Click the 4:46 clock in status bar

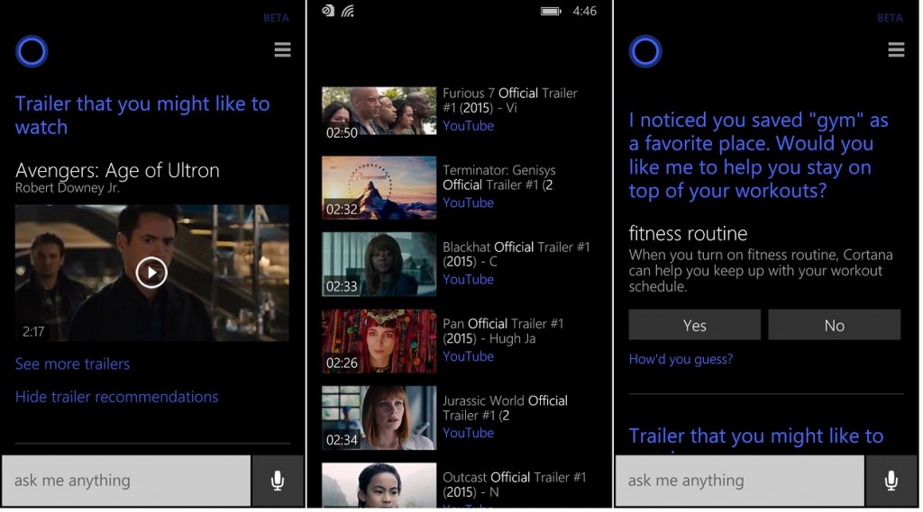coord(584,11)
